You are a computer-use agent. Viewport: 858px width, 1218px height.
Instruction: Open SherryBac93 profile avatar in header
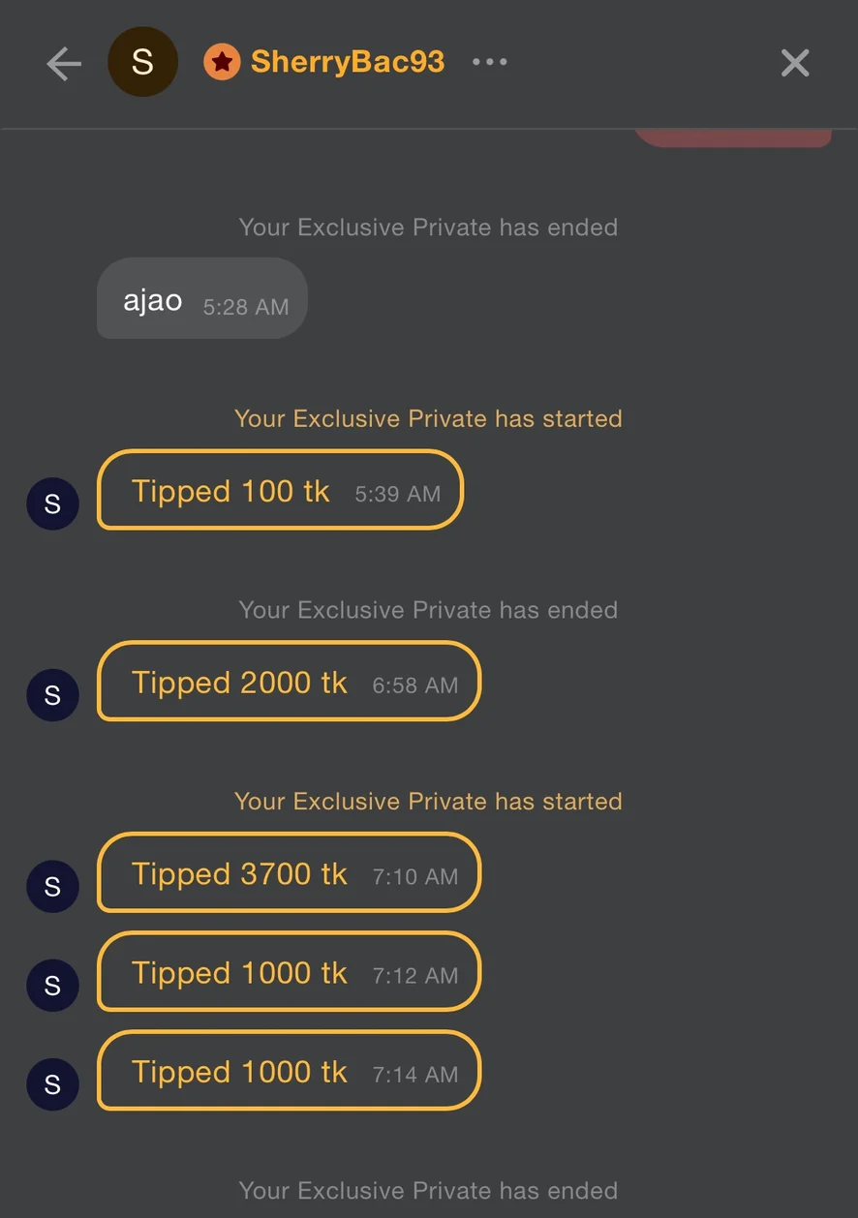click(x=142, y=62)
